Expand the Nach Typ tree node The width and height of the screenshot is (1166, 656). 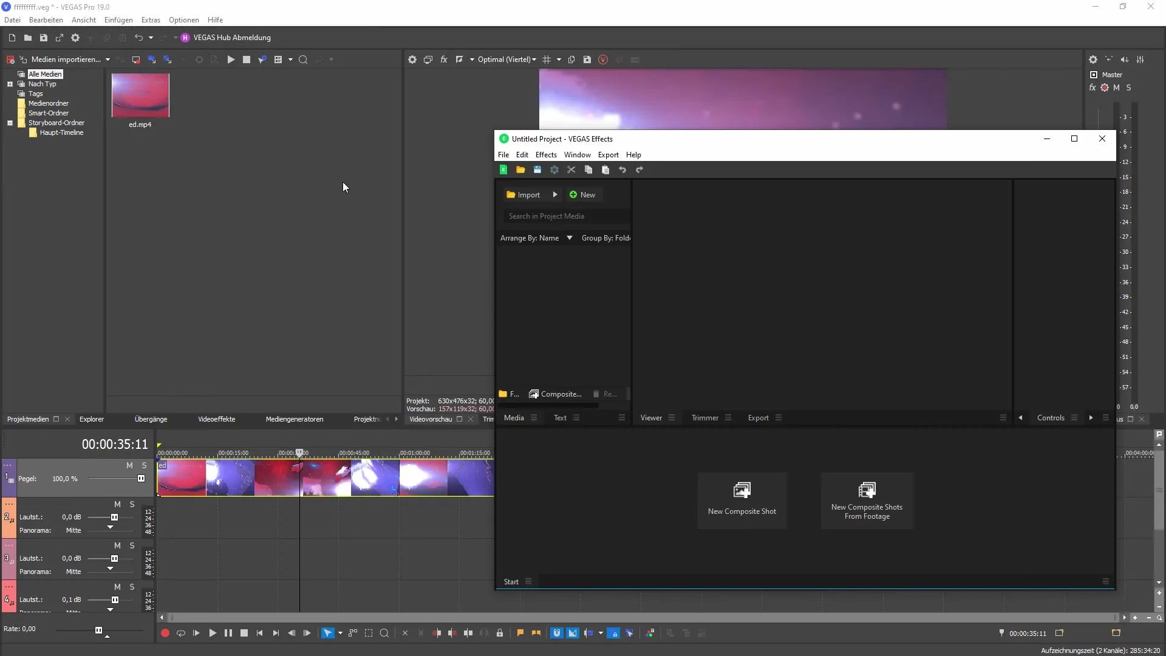pos(10,84)
